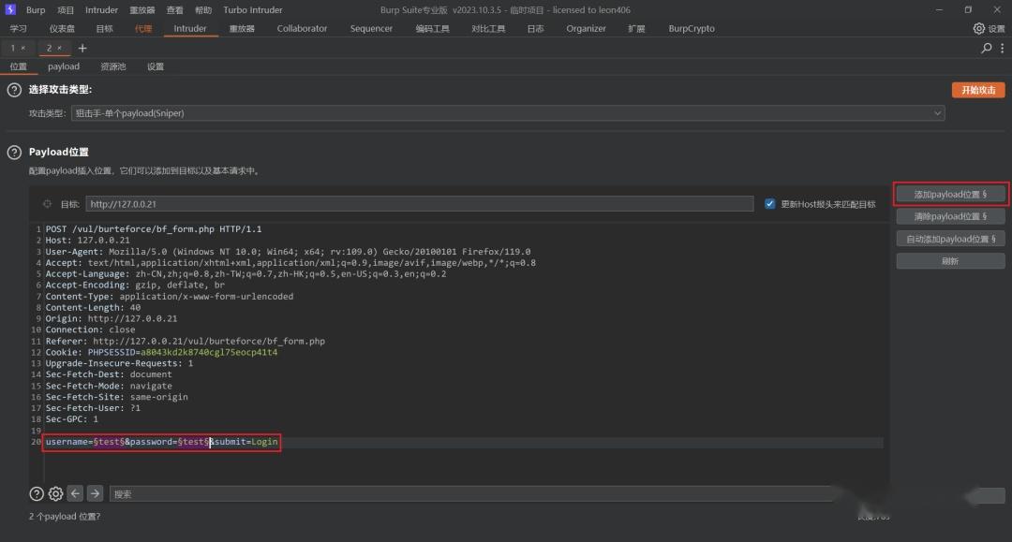1012x542 pixels.
Task: Click the 开始攻击 button
Action: click(978, 90)
